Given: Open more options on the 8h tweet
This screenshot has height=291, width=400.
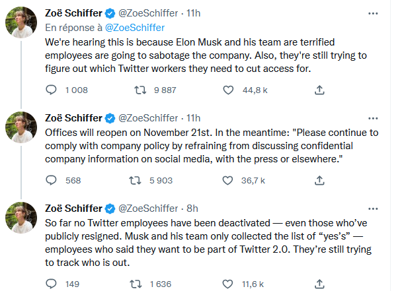Looking at the screenshot, I should [373, 209].
